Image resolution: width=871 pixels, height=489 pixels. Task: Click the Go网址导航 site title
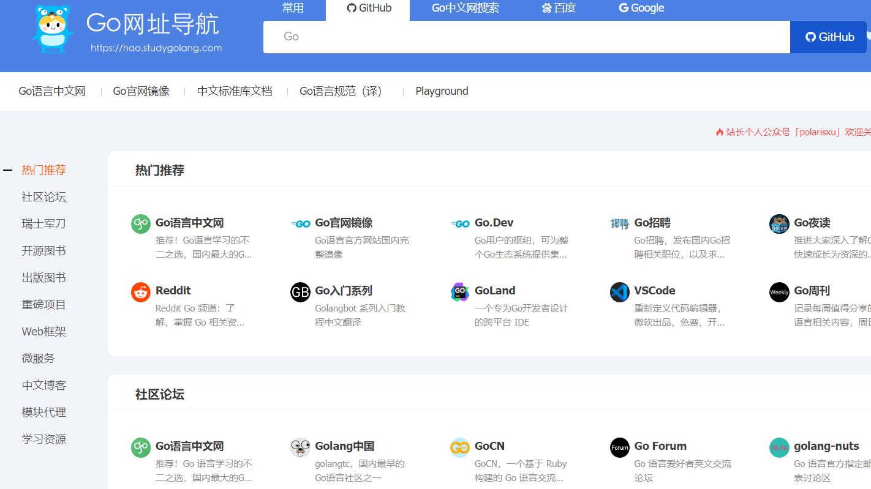click(153, 23)
